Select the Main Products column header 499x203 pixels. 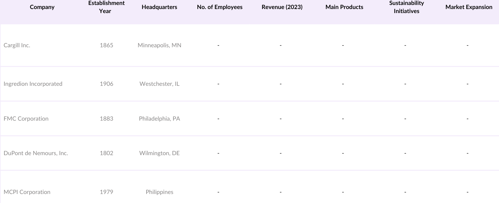344,7
